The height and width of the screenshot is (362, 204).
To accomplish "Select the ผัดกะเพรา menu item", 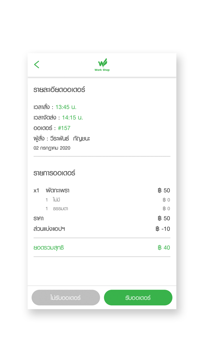I will [57, 191].
